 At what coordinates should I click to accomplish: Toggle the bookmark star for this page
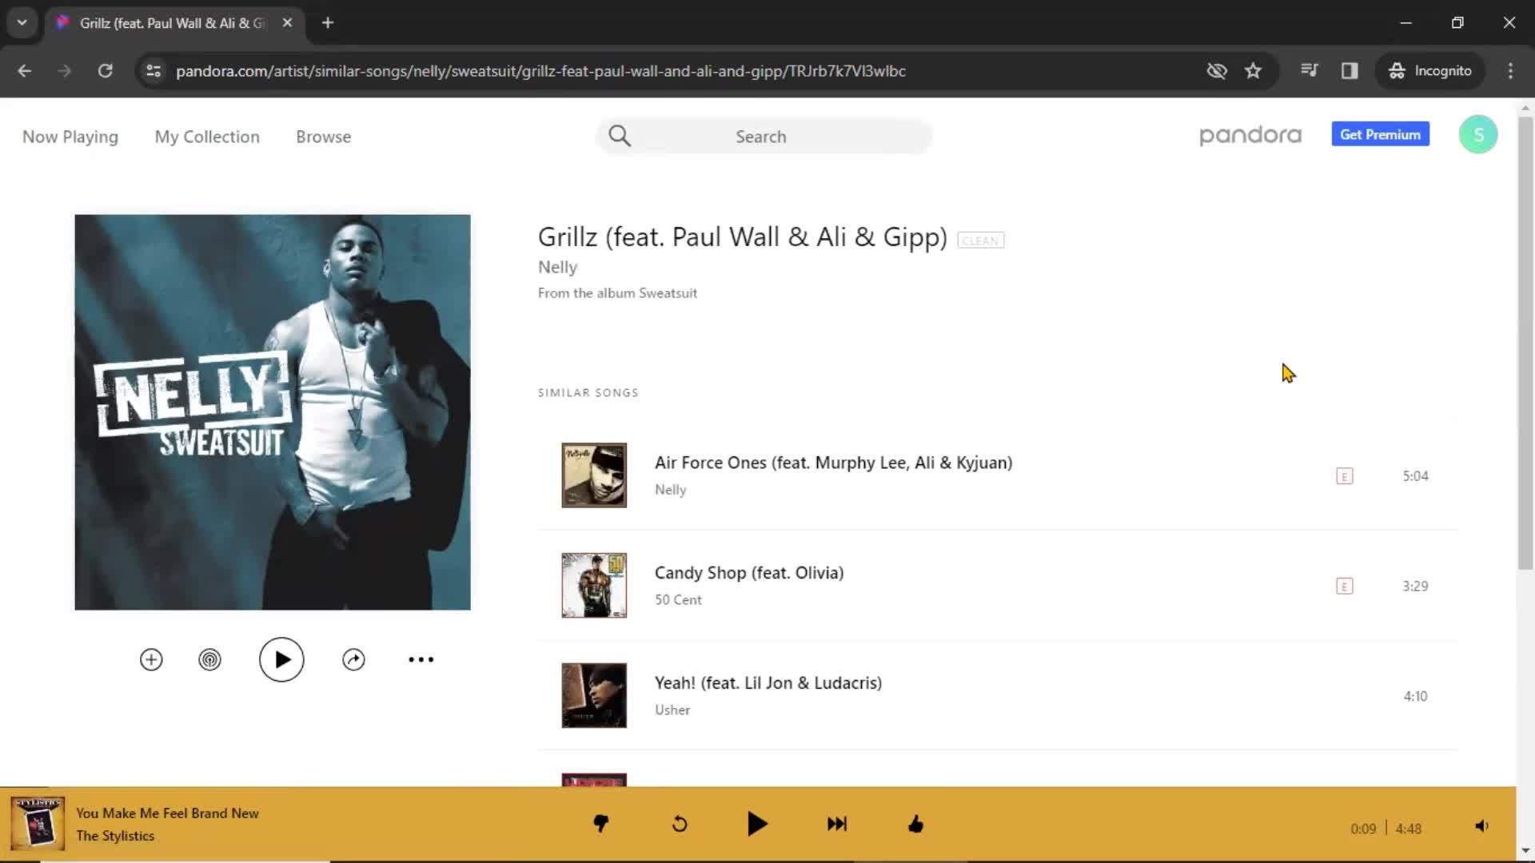(1253, 70)
